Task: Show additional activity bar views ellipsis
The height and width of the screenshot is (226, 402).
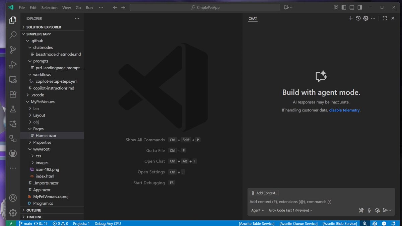Action: click(x=13, y=168)
